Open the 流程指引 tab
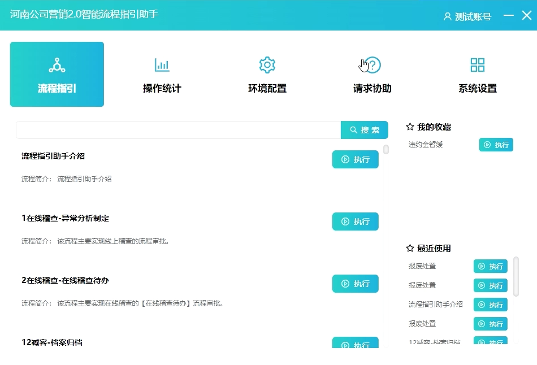The width and height of the screenshot is (537, 365). (x=57, y=75)
